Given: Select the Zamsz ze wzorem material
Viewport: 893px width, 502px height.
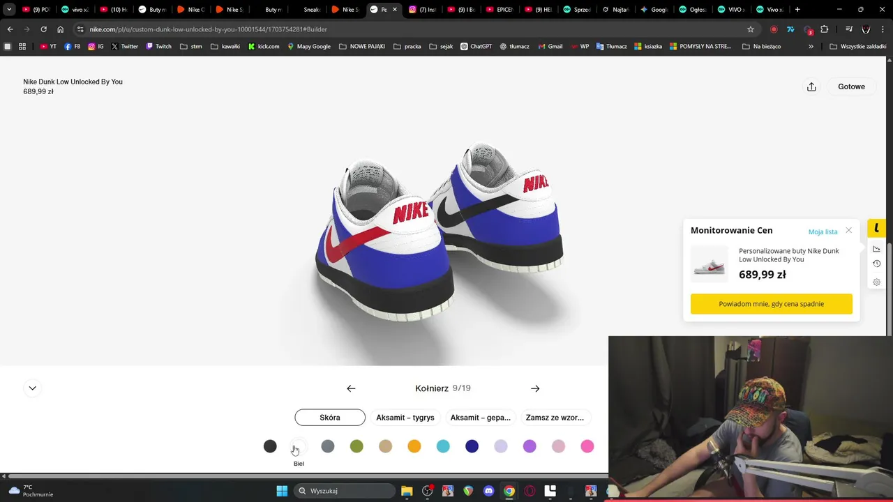Looking at the screenshot, I should click(555, 418).
